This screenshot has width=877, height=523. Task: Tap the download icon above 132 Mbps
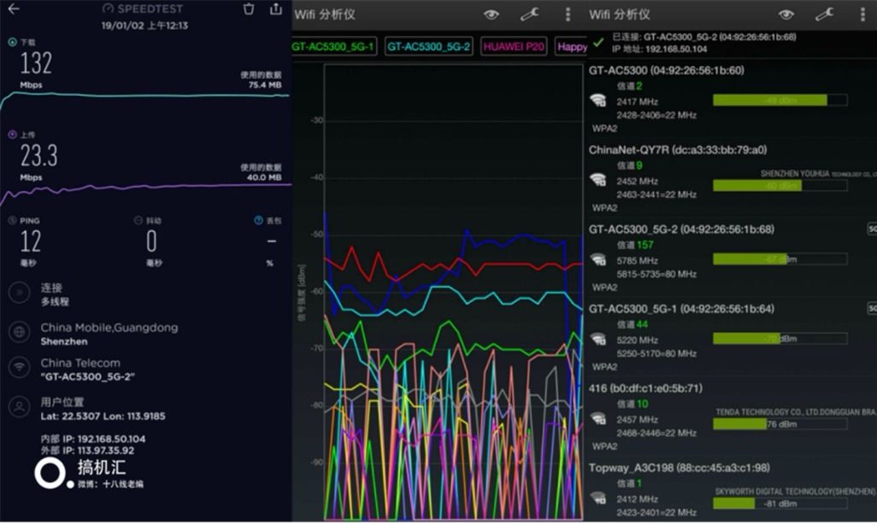click(x=12, y=42)
